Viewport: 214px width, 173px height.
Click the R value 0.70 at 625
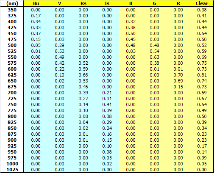178,75
